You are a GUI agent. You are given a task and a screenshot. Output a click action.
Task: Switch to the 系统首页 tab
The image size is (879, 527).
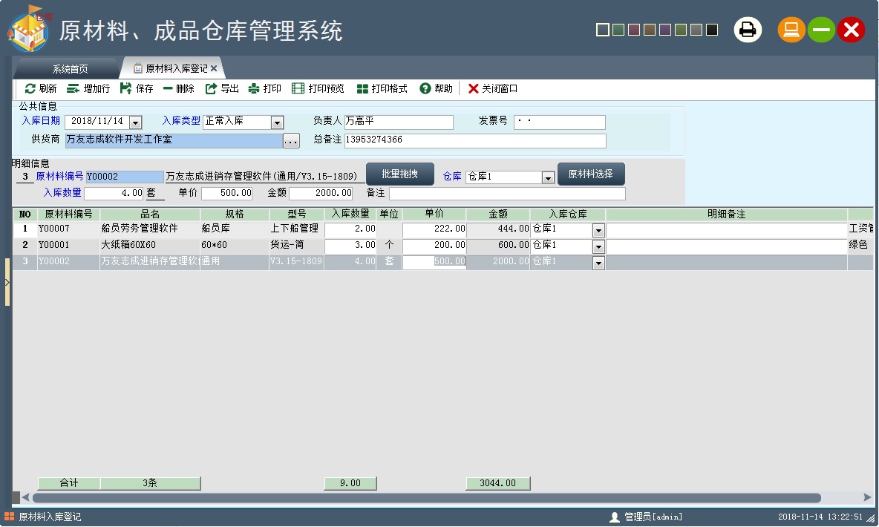click(70, 69)
